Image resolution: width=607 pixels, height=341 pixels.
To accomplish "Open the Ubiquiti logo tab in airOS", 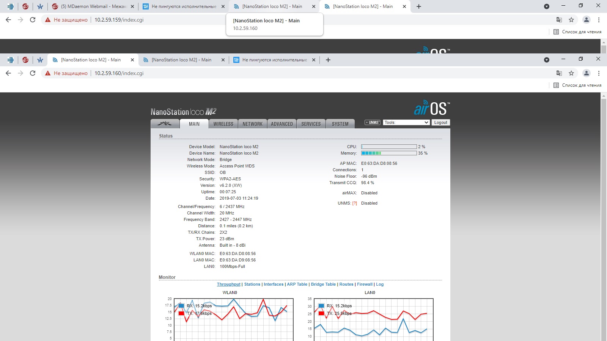I will tap(165, 124).
